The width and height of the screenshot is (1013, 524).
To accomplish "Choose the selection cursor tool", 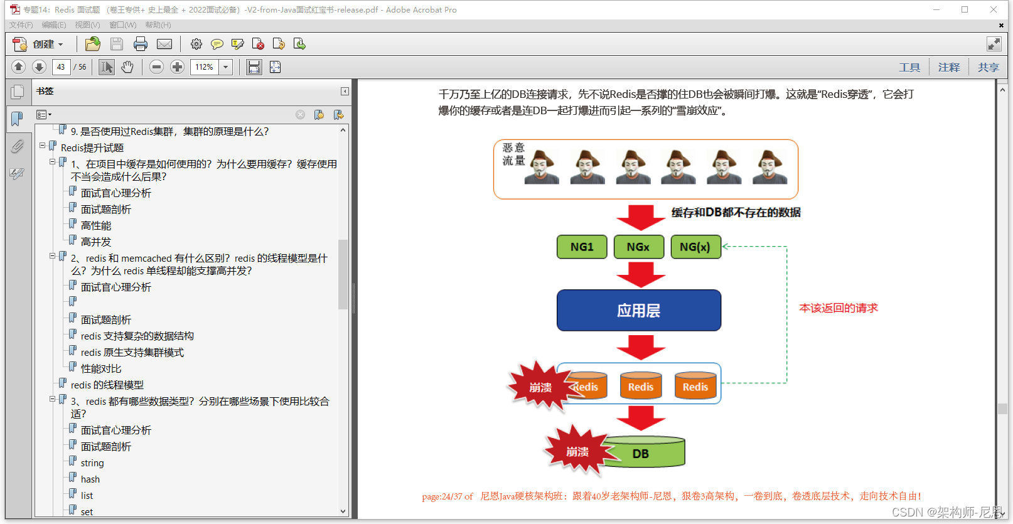I will point(107,67).
